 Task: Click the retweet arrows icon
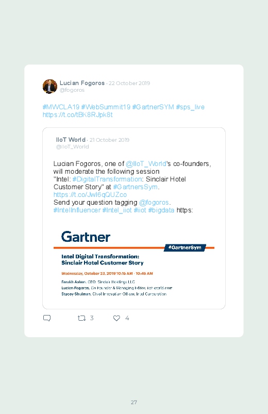(81, 318)
